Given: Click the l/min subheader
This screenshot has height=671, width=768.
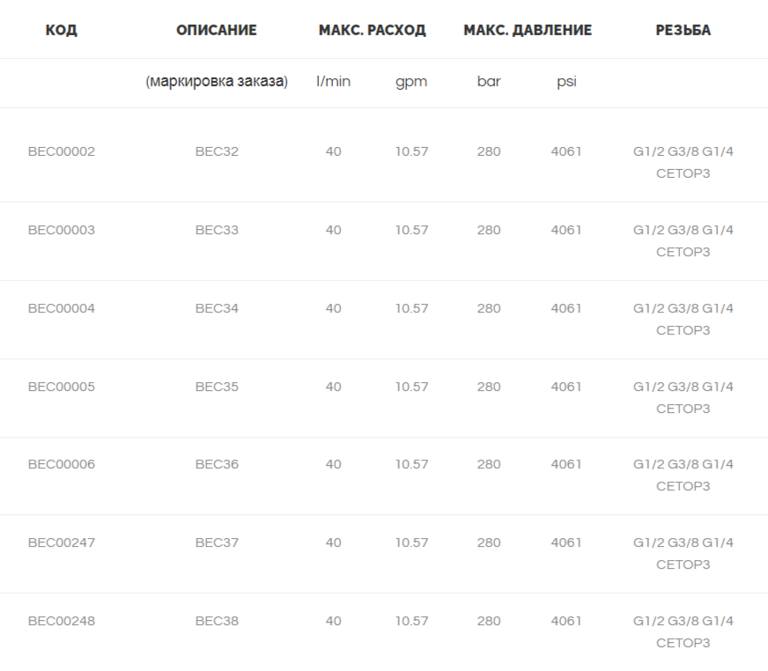Looking at the screenshot, I should (x=333, y=81).
